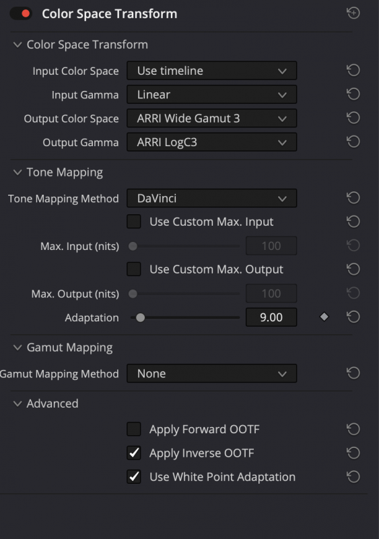This screenshot has width=379, height=539.
Task: Reset the Tone Mapping Method
Action: coord(353,197)
